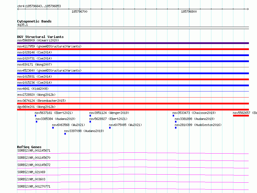
Task: Click the 4q35.1 band label
Action: point(23,25)
